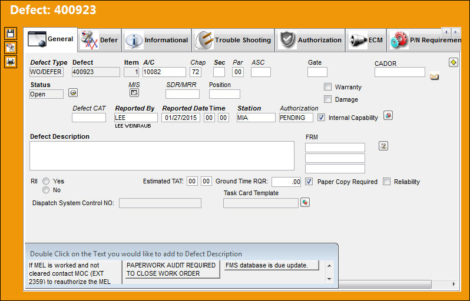The image size is (470, 301).
Task: Click the Status lookup icon next to Open
Action: [x=73, y=93]
